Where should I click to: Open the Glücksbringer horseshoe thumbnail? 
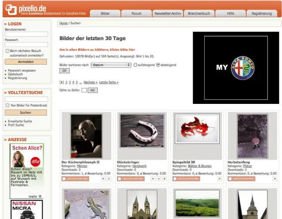(142, 131)
